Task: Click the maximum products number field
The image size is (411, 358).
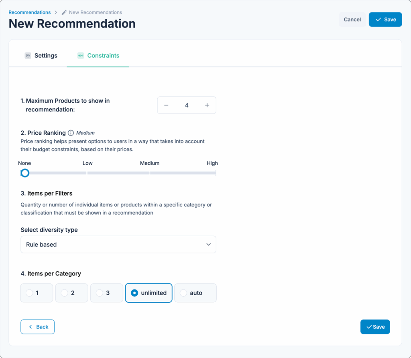Action: coord(187,105)
